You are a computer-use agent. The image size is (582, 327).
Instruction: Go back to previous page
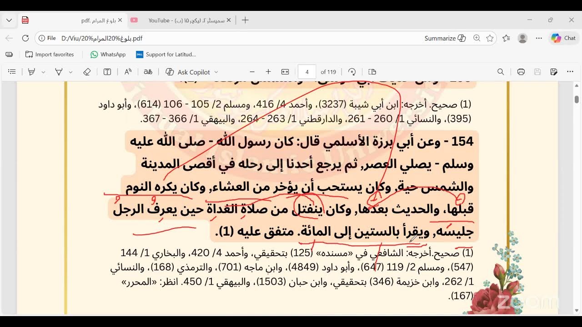pyautogui.click(x=9, y=38)
